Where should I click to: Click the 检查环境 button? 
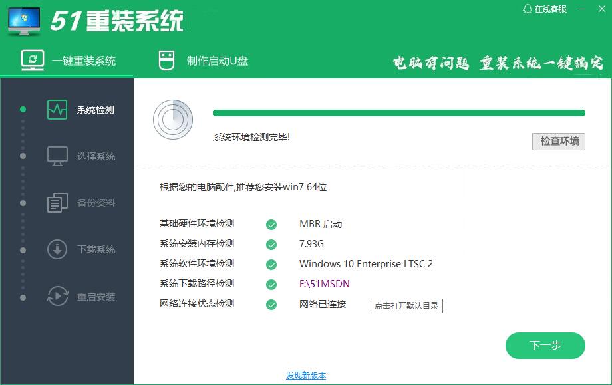click(x=558, y=141)
